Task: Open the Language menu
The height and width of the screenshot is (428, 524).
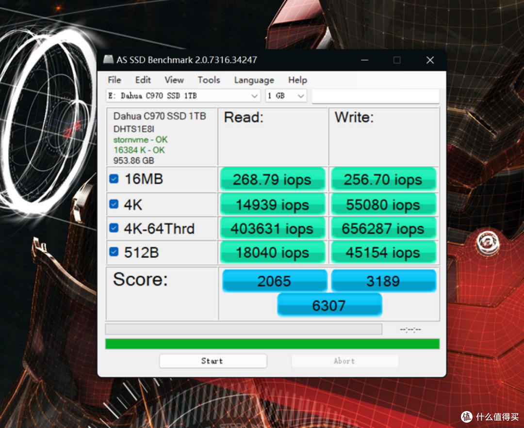Action: click(254, 80)
